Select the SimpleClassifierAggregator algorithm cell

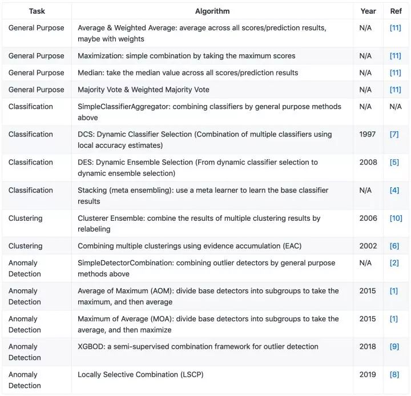pyautogui.click(x=212, y=112)
